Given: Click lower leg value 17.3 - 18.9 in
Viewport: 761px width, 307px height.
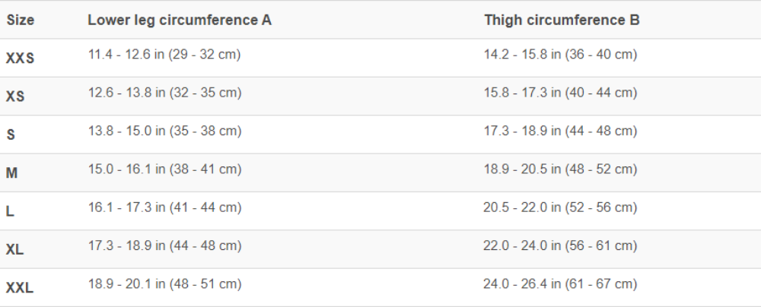Looking at the screenshot, I should coord(164,245).
